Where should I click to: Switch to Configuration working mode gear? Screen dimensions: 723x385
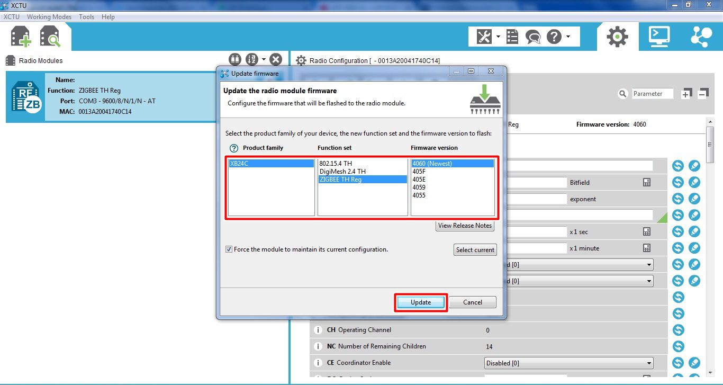click(x=617, y=37)
